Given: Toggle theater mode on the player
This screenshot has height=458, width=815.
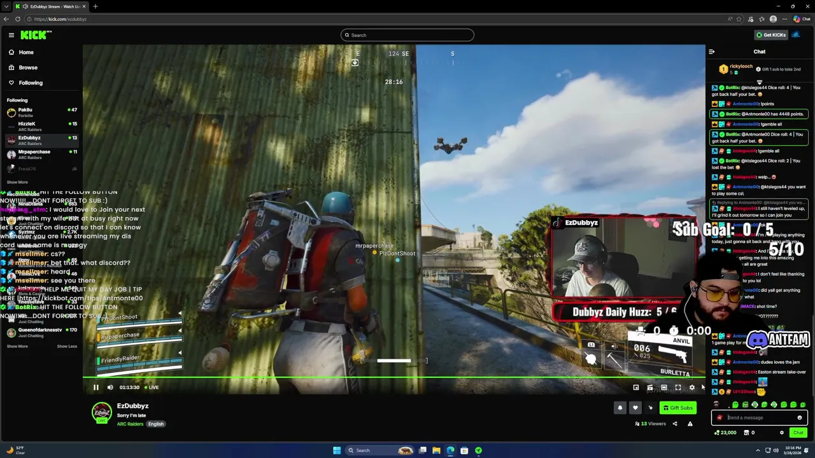Looking at the screenshot, I should click(x=664, y=387).
